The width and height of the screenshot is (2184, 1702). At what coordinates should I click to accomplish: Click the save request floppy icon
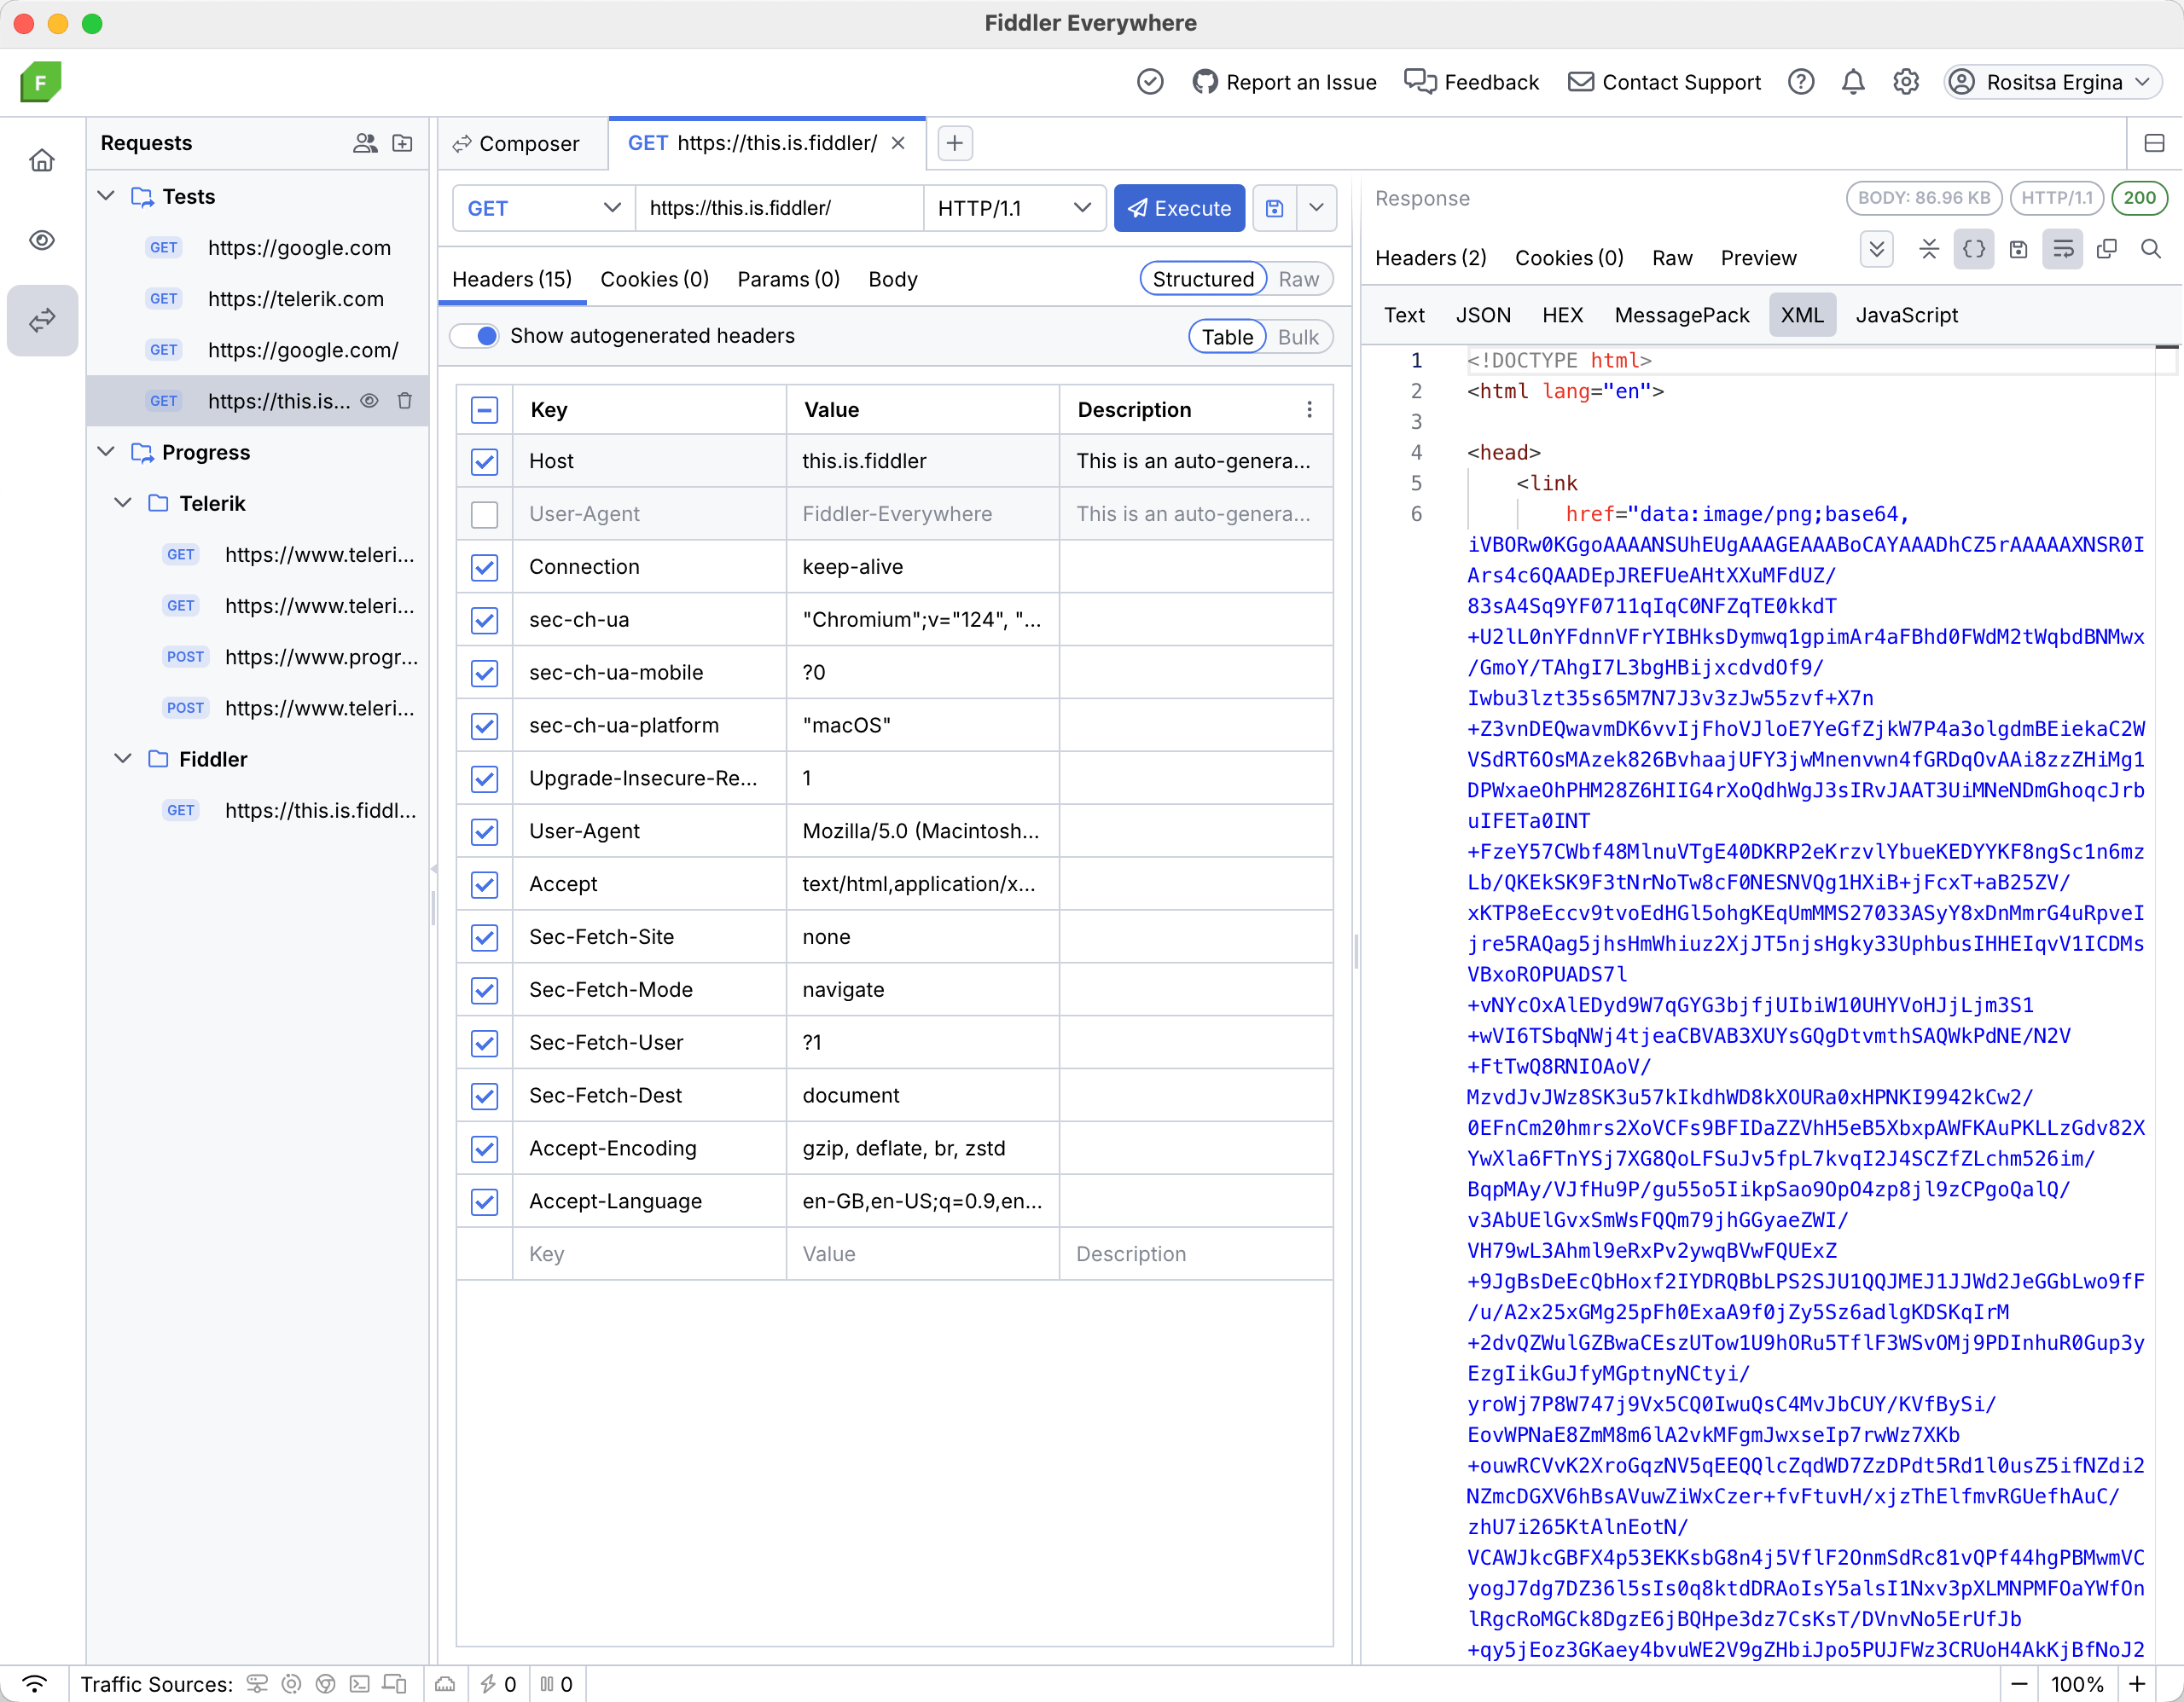coord(1274,208)
